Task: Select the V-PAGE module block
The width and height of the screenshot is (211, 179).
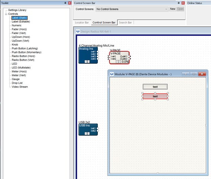Action: point(119,58)
